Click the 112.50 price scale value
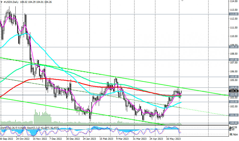 pyautogui.click(x=234, y=19)
